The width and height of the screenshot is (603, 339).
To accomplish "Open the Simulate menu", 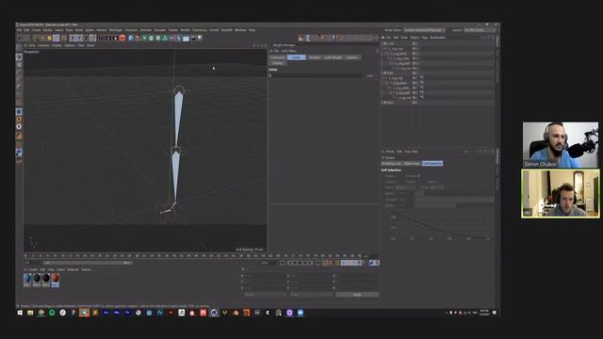I will pos(160,30).
